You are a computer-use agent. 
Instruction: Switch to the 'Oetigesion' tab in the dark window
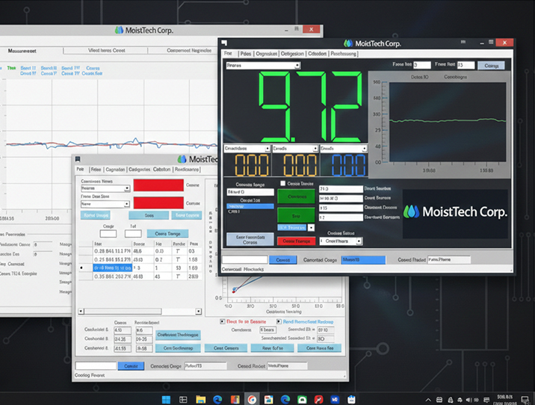point(292,54)
